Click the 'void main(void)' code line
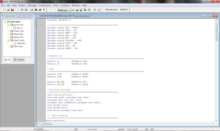220x131 pixels. click(x=56, y=121)
